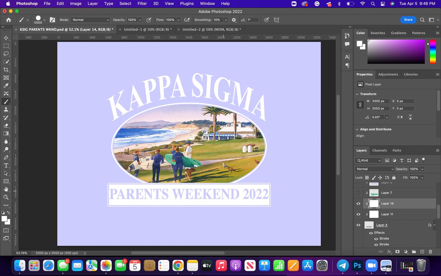Click the symmetry butterfly icon
Screen dimensions: 441x276
tap(277, 20)
